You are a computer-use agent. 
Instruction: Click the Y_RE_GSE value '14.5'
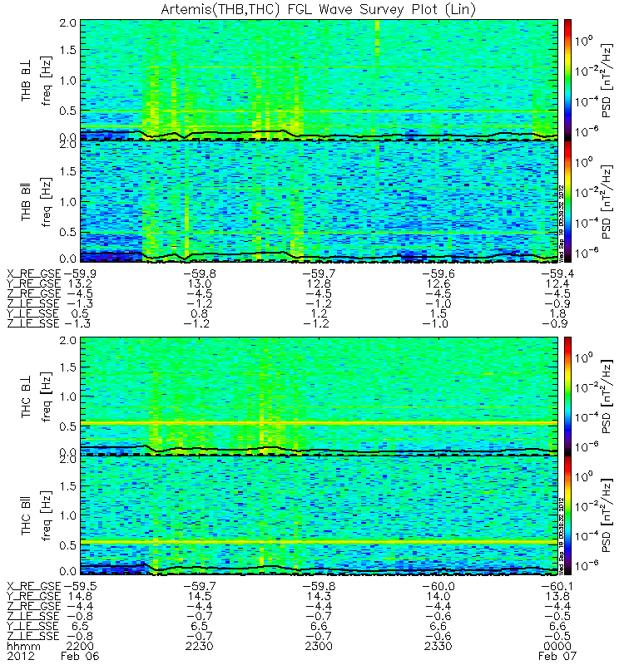point(200,596)
